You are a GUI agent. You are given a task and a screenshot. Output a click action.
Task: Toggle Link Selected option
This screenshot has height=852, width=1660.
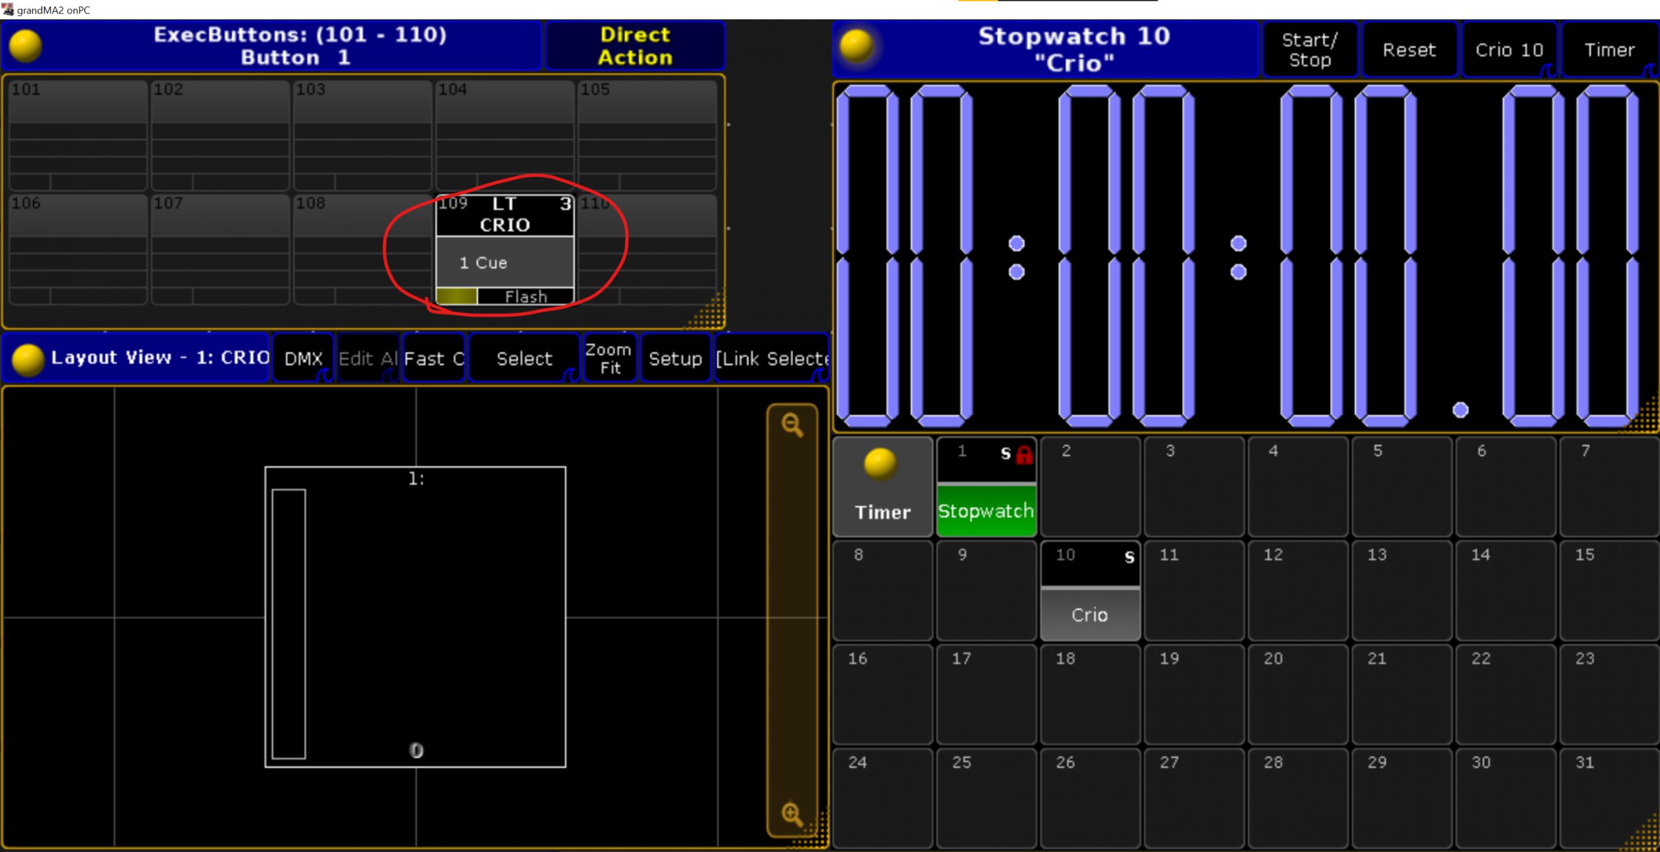pos(771,359)
